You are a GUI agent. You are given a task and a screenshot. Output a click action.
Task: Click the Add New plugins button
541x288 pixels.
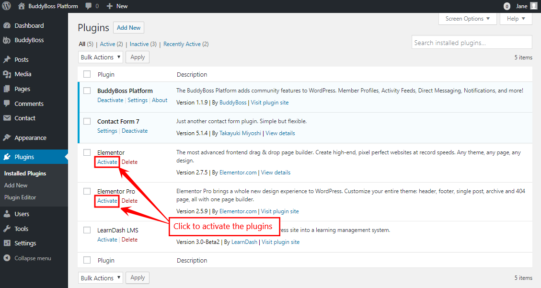tap(128, 27)
